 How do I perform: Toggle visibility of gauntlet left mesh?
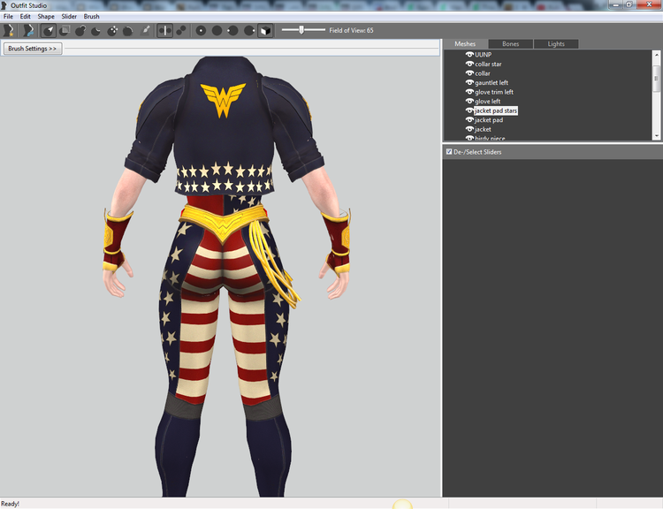[x=469, y=82]
